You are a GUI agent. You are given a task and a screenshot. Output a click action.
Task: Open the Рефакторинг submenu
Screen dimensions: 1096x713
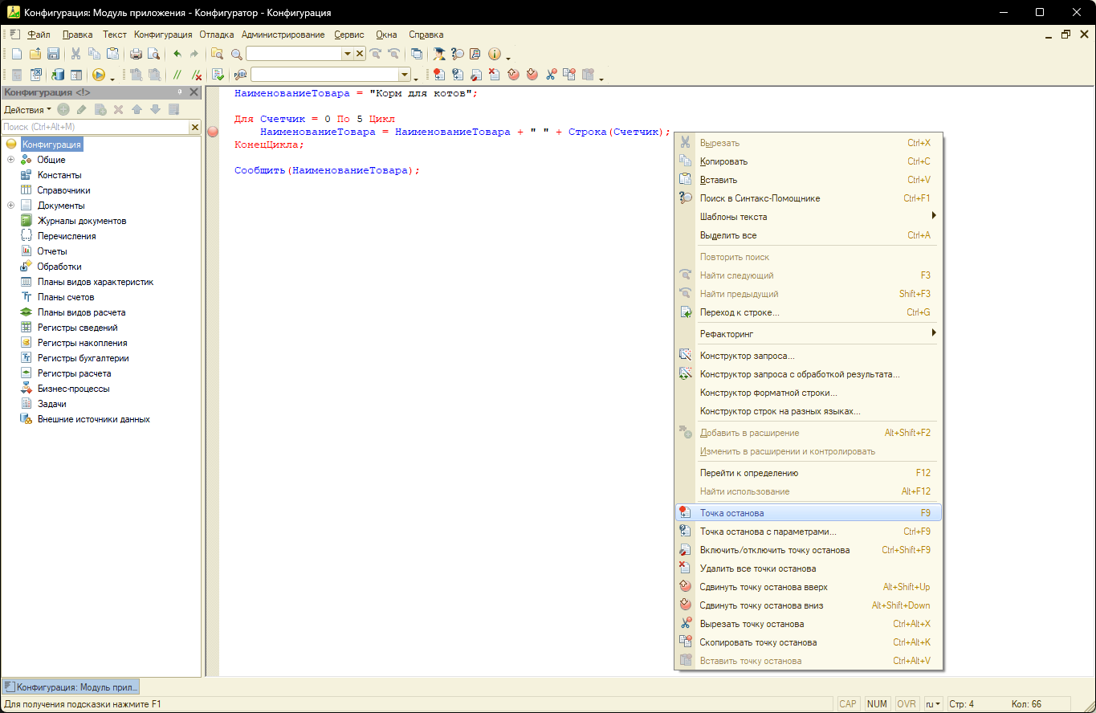click(x=809, y=333)
